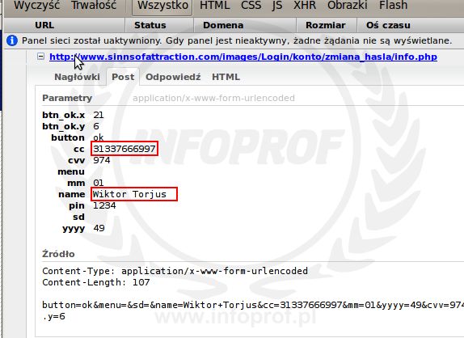Viewport: 464px width, 338px height.
Task: Click the mm value 01
Action: (99, 183)
